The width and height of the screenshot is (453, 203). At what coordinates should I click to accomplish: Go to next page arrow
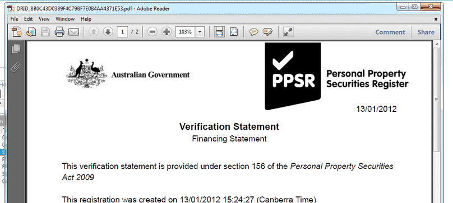[108, 32]
